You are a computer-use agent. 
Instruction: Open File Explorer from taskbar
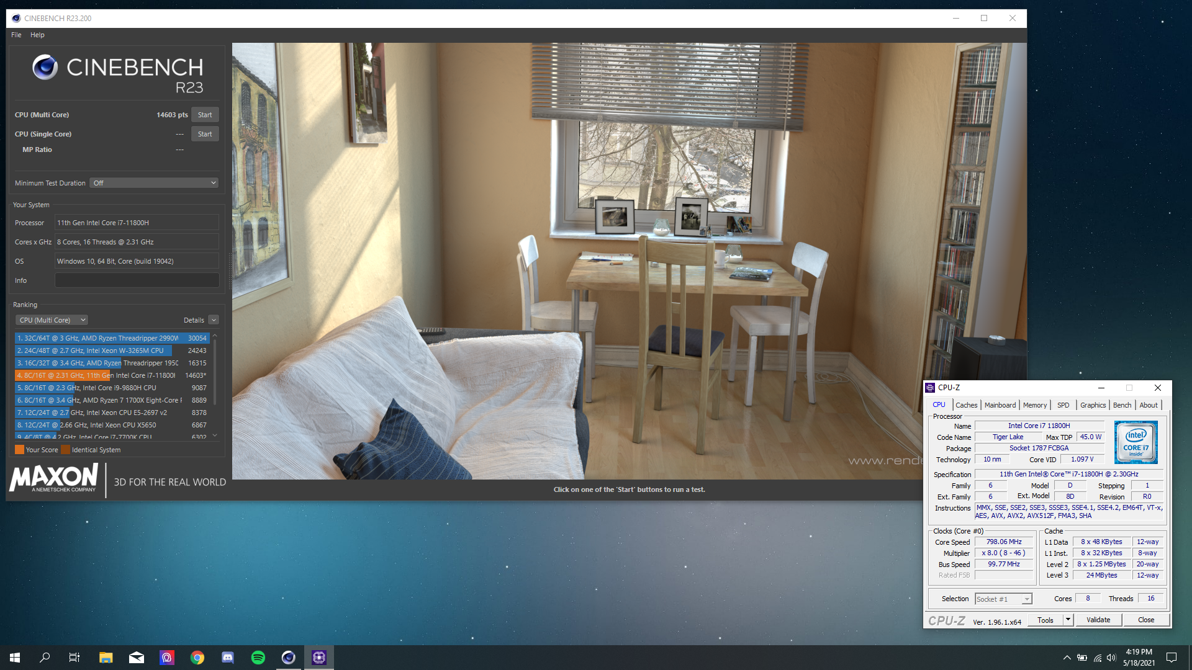pos(106,658)
